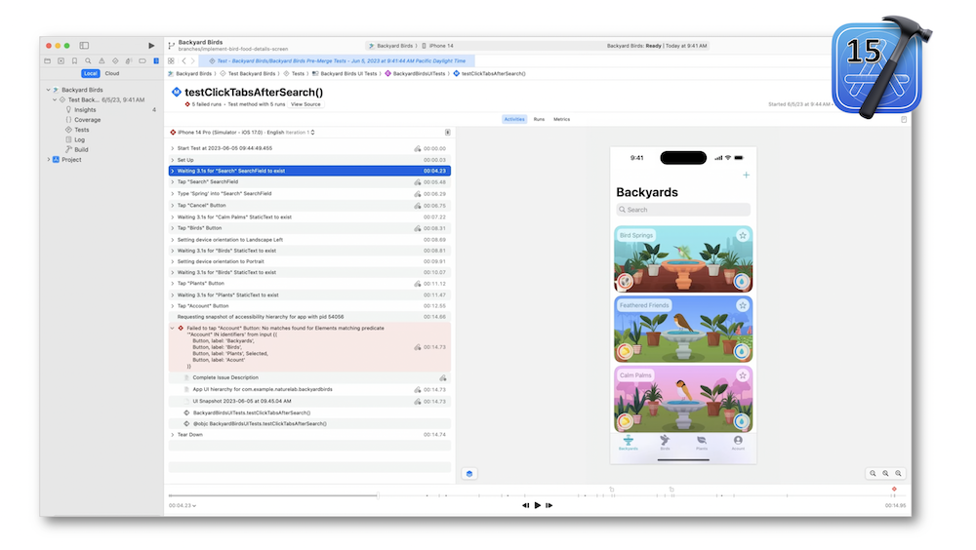
Task: Tap the Account tab in preview
Action: click(x=738, y=443)
